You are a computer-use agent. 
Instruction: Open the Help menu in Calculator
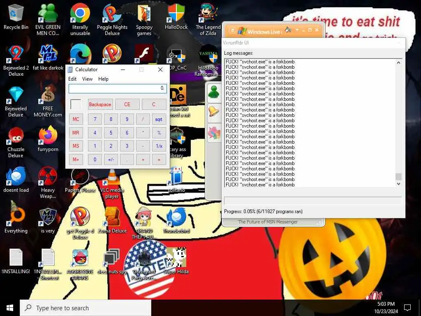pos(103,79)
